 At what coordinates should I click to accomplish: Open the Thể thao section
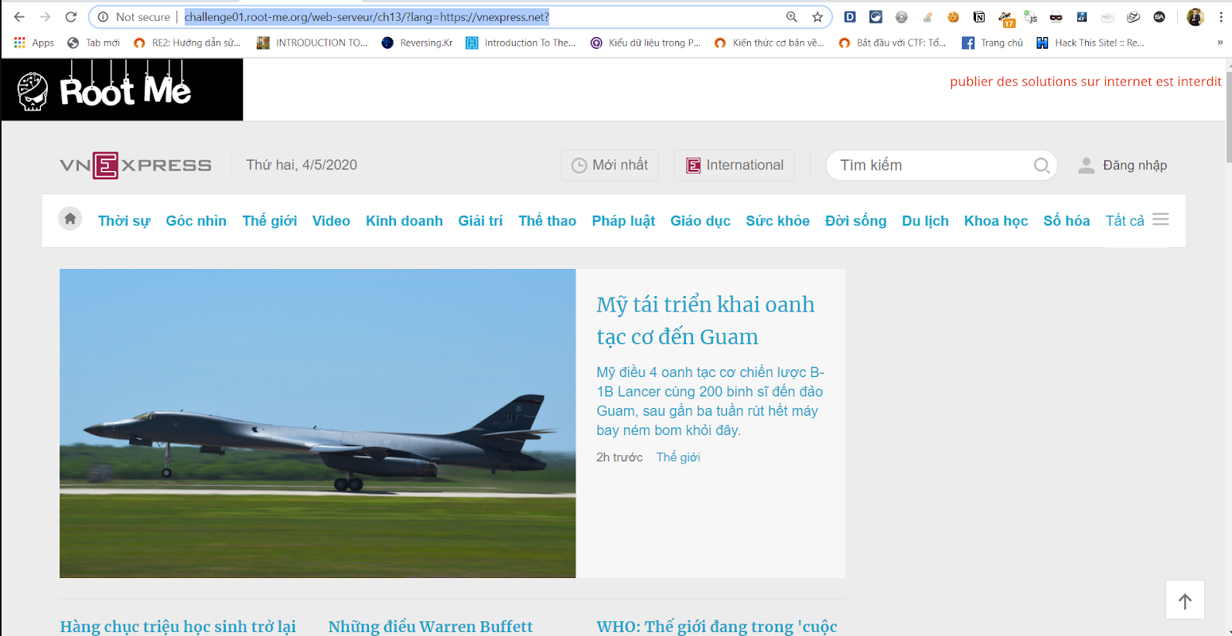point(548,221)
